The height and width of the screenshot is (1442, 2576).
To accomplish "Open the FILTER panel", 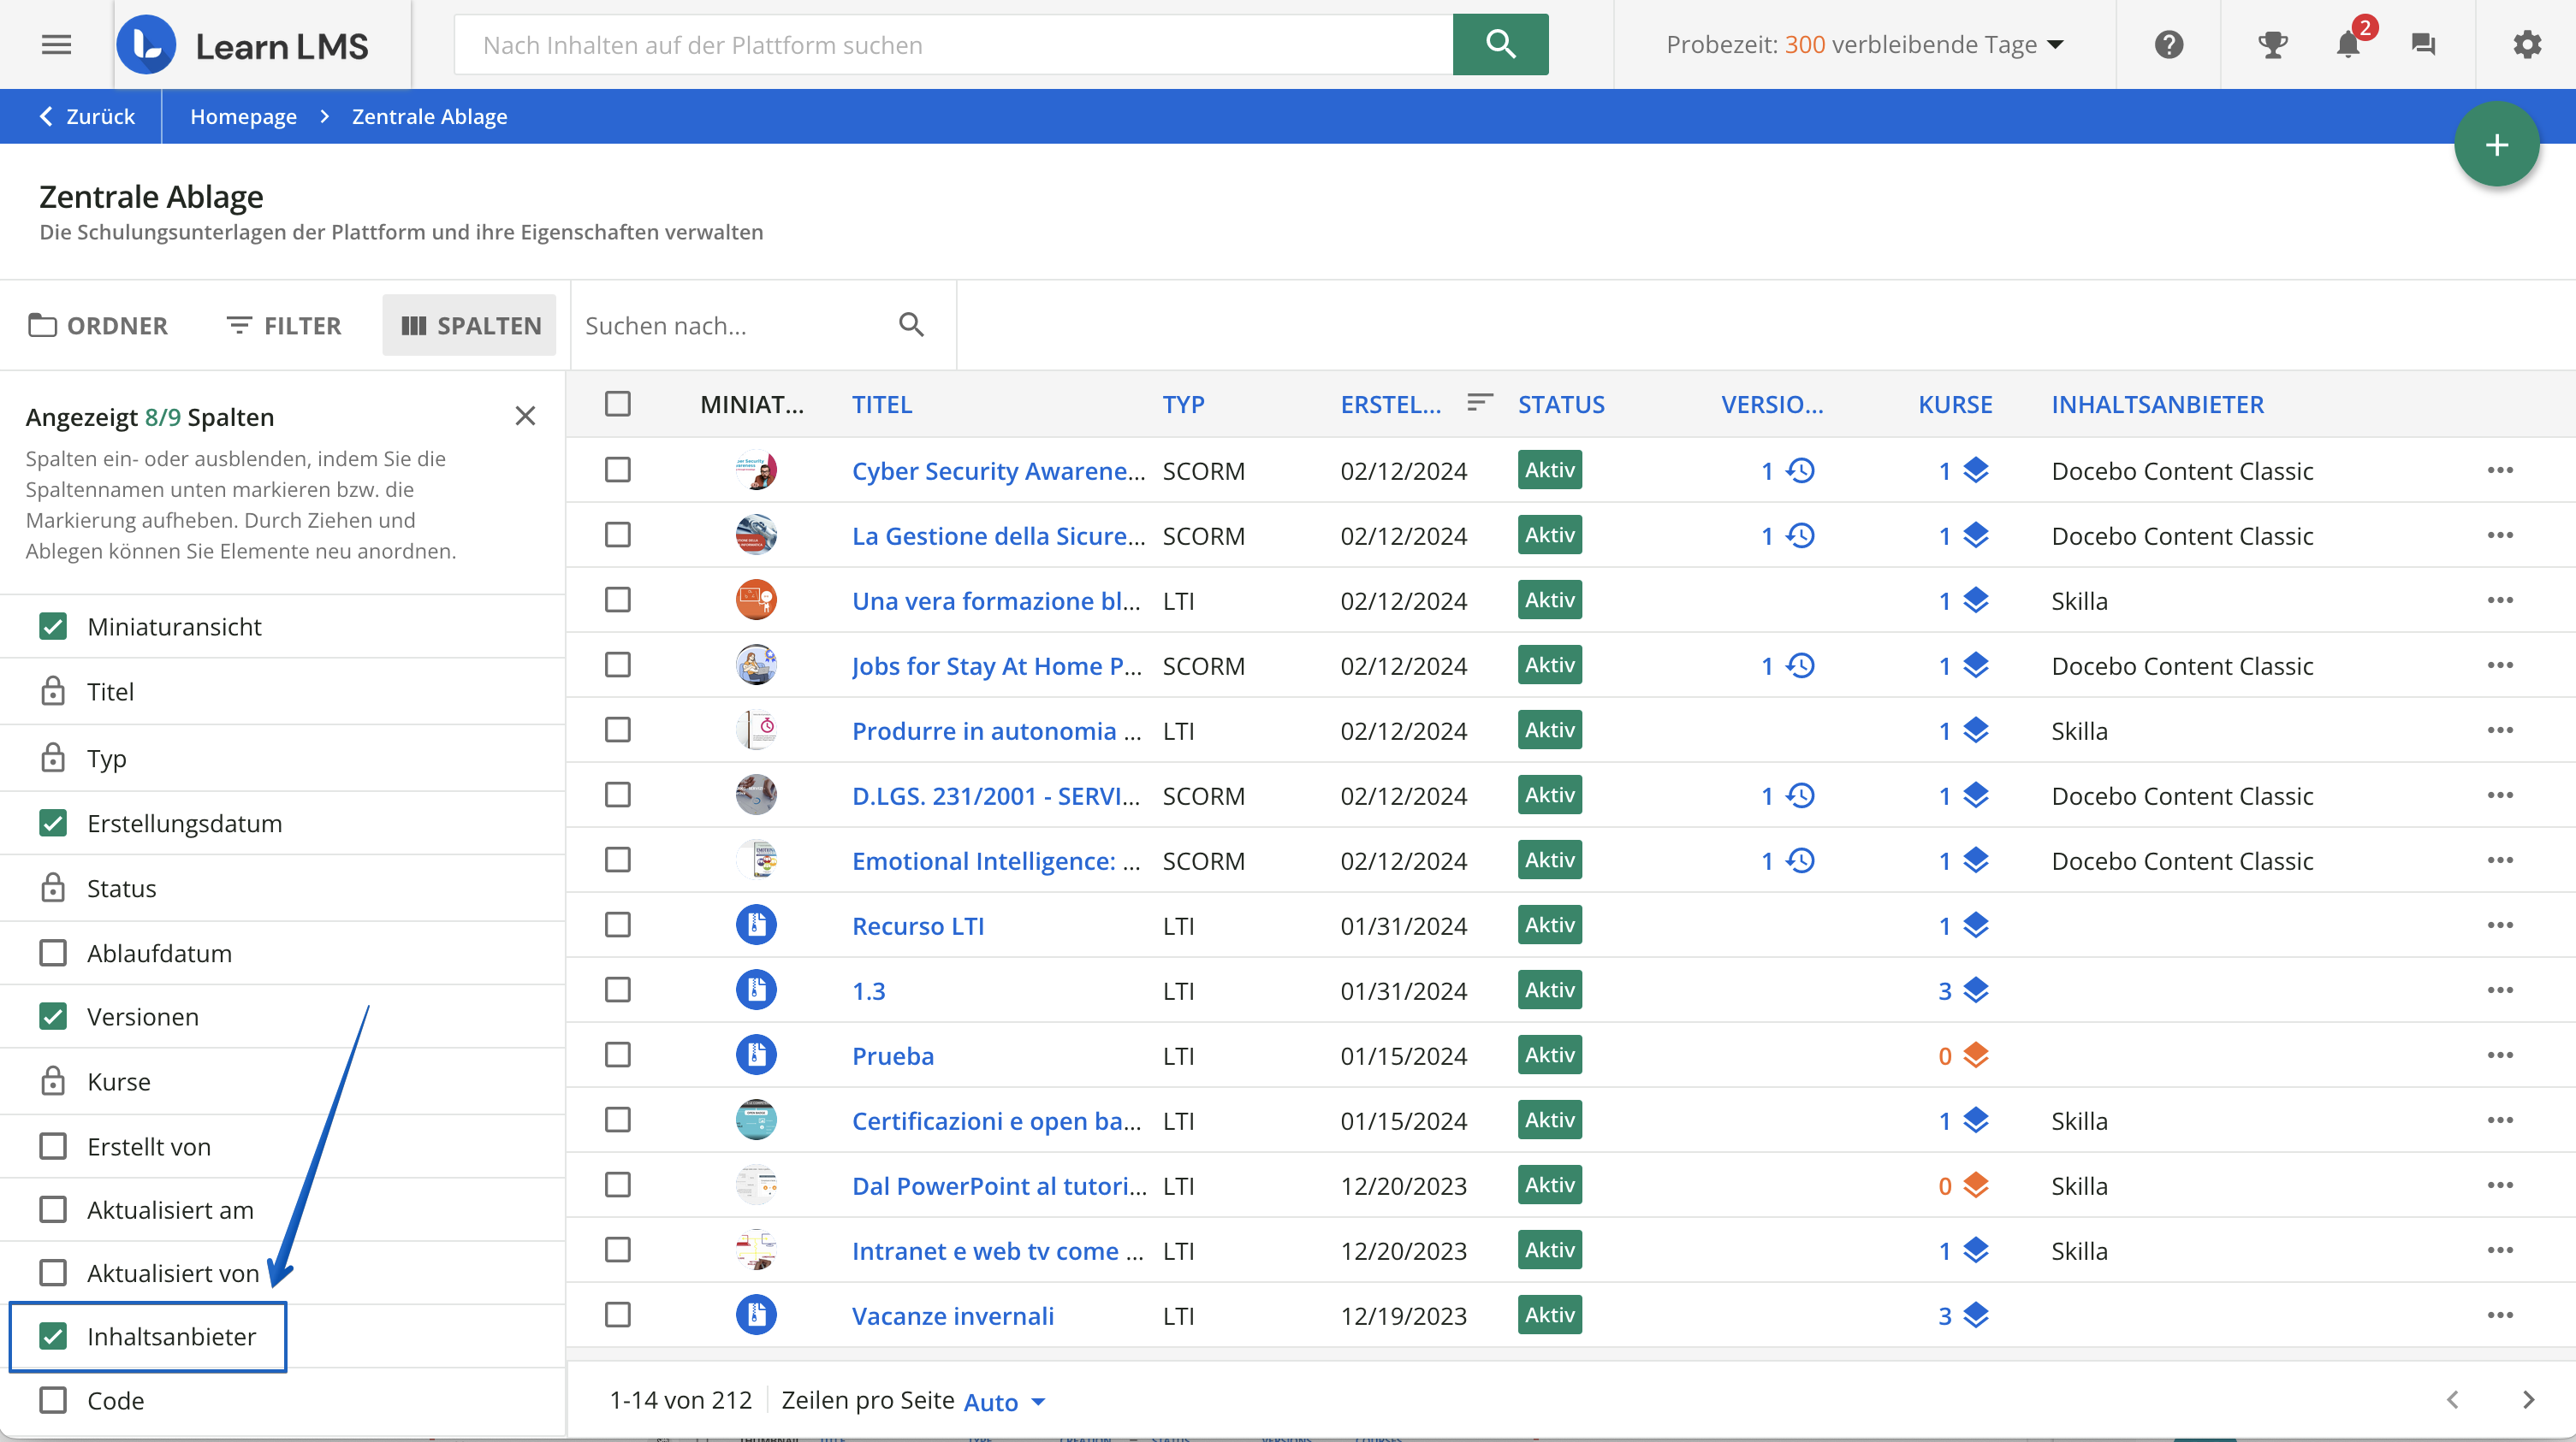I will tap(284, 325).
